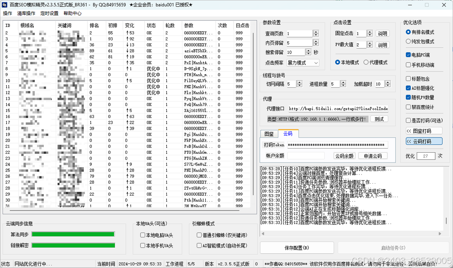The image size is (453, 268).
Task: Click the 测试 button beside proxy type info
Action: click(379, 119)
